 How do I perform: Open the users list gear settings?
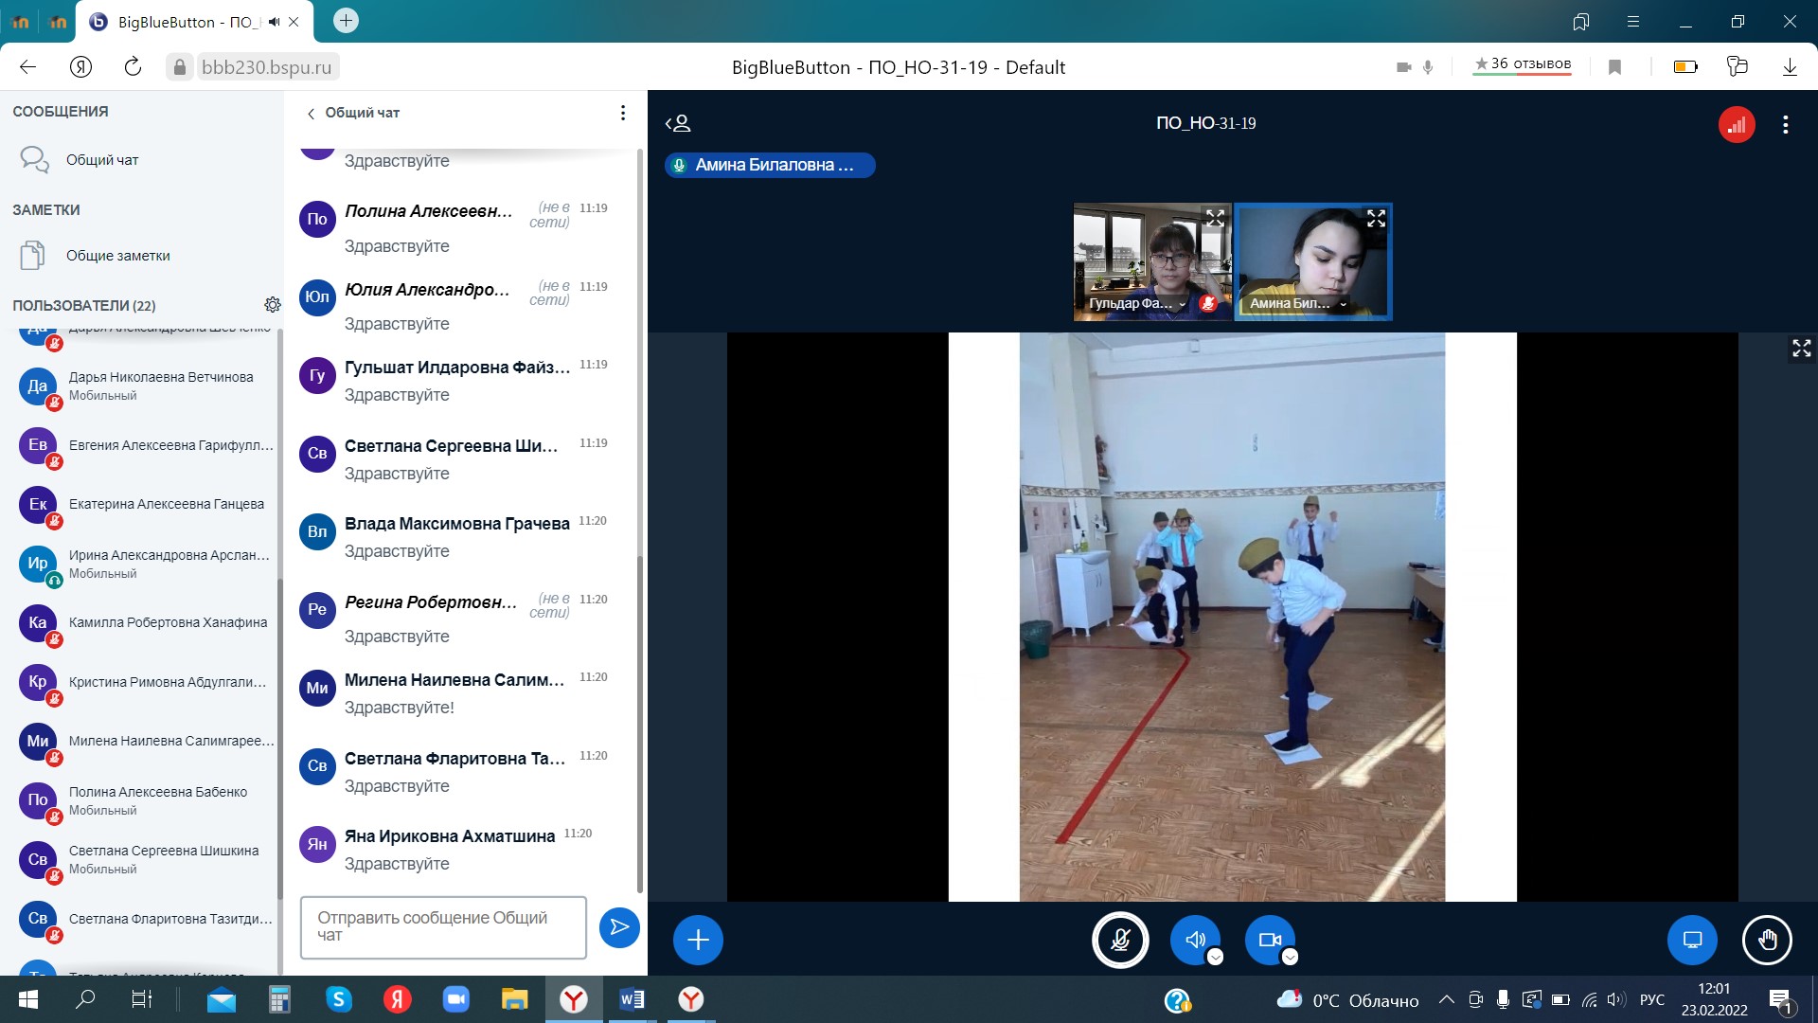point(273,305)
